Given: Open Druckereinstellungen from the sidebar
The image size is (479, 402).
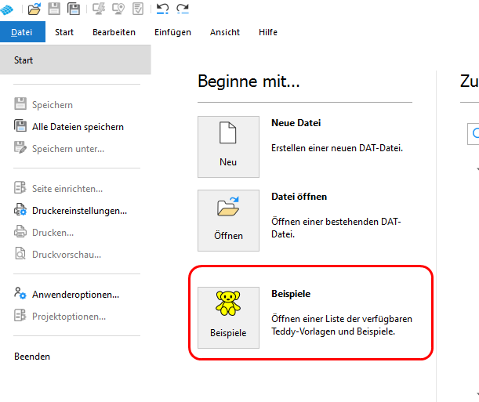Looking at the screenshot, I should (78, 210).
